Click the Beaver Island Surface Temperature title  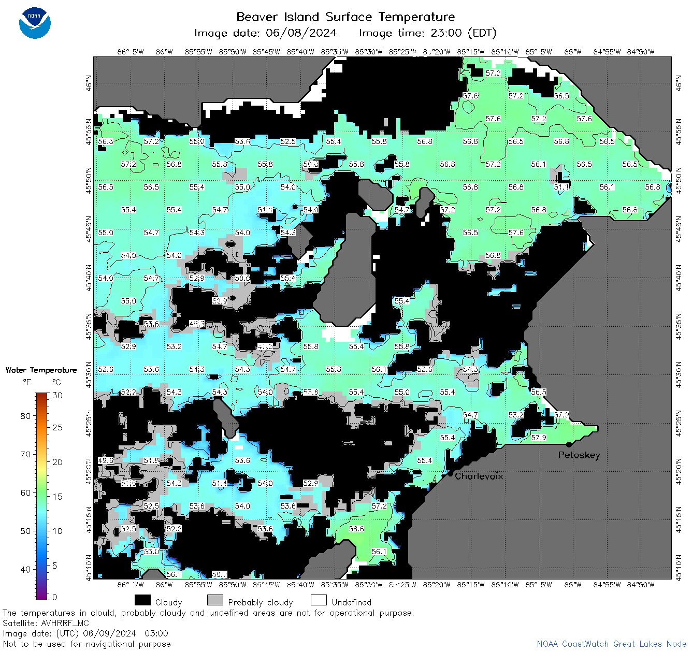pos(345,17)
